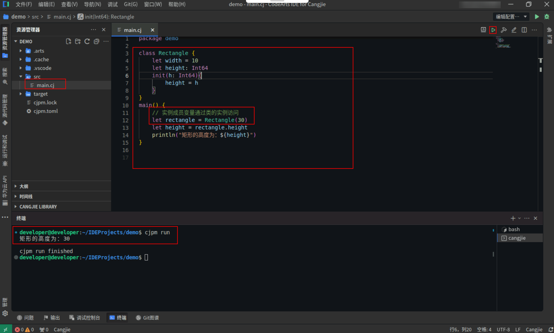Open run and debug view in activity bar
Screen dimensions: 554x333
[5, 151]
